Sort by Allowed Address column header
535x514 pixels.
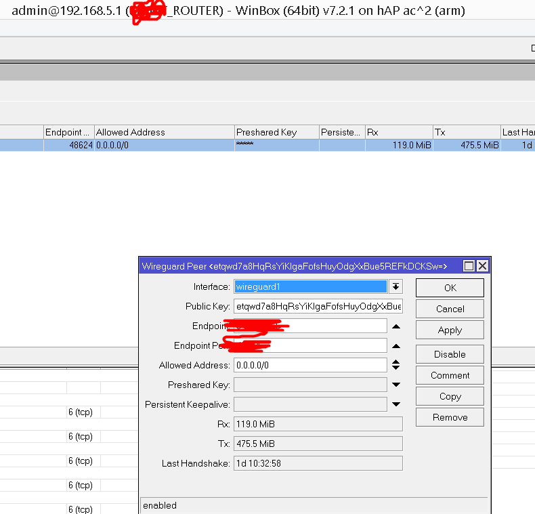pyautogui.click(x=165, y=132)
